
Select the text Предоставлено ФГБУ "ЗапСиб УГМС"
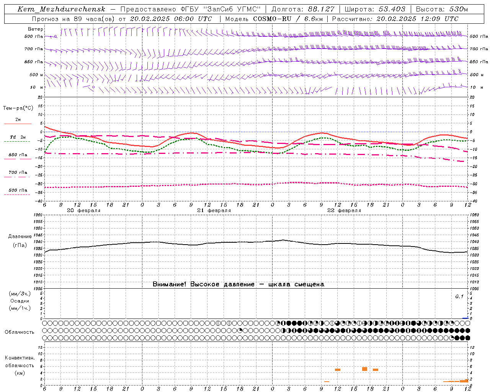click(190, 9)
